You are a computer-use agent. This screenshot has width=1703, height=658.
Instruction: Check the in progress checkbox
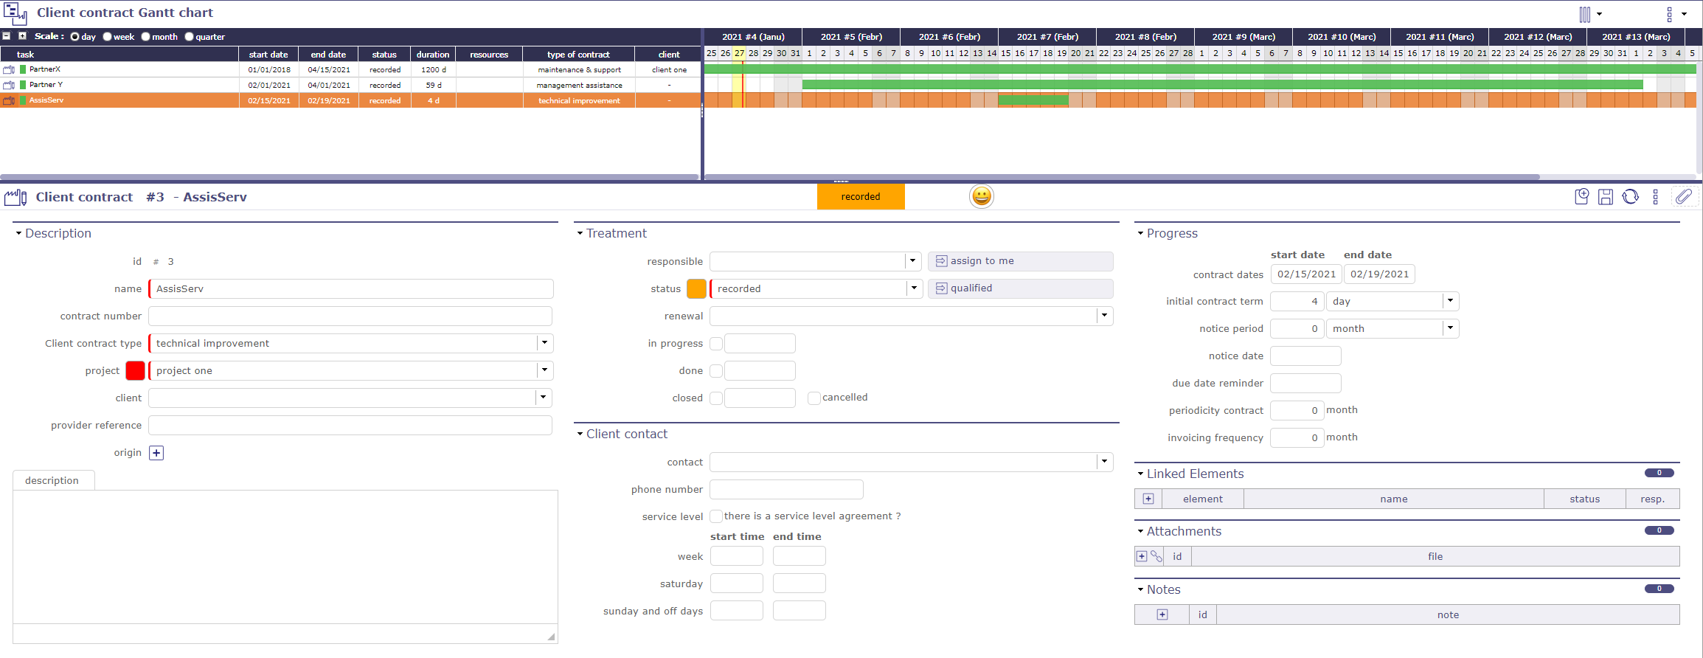click(716, 344)
